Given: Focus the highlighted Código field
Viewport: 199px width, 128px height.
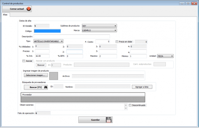Looking at the screenshot, I should tap(47, 31).
